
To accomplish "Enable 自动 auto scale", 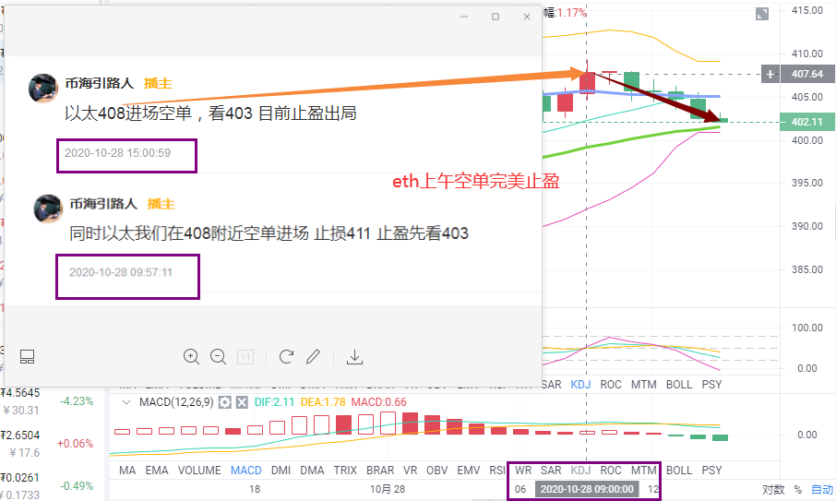I will (821, 489).
